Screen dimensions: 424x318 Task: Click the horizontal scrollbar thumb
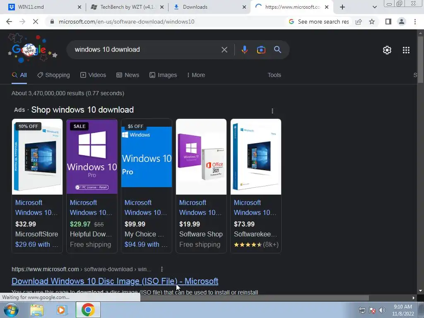[254, 298]
